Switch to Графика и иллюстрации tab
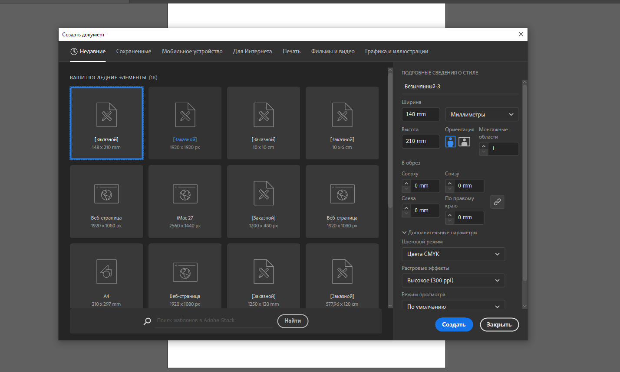620x372 pixels. click(x=396, y=51)
